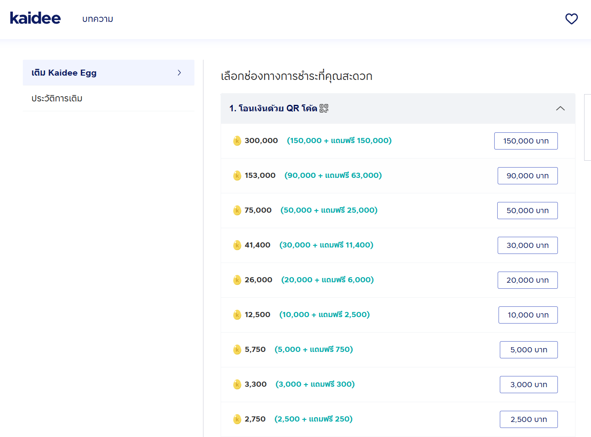591x437 pixels.
Task: Click egg coin icon beside 5,750
Action: 237,350
